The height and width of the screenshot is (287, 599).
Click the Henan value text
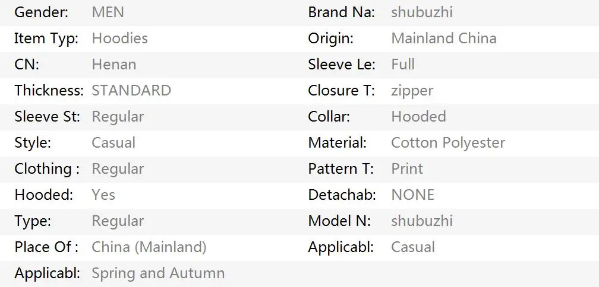(114, 65)
